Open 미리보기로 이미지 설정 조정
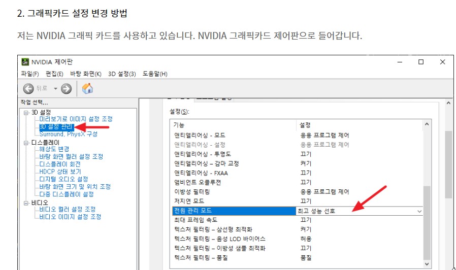The width and height of the screenshot is (456, 270). (76, 119)
